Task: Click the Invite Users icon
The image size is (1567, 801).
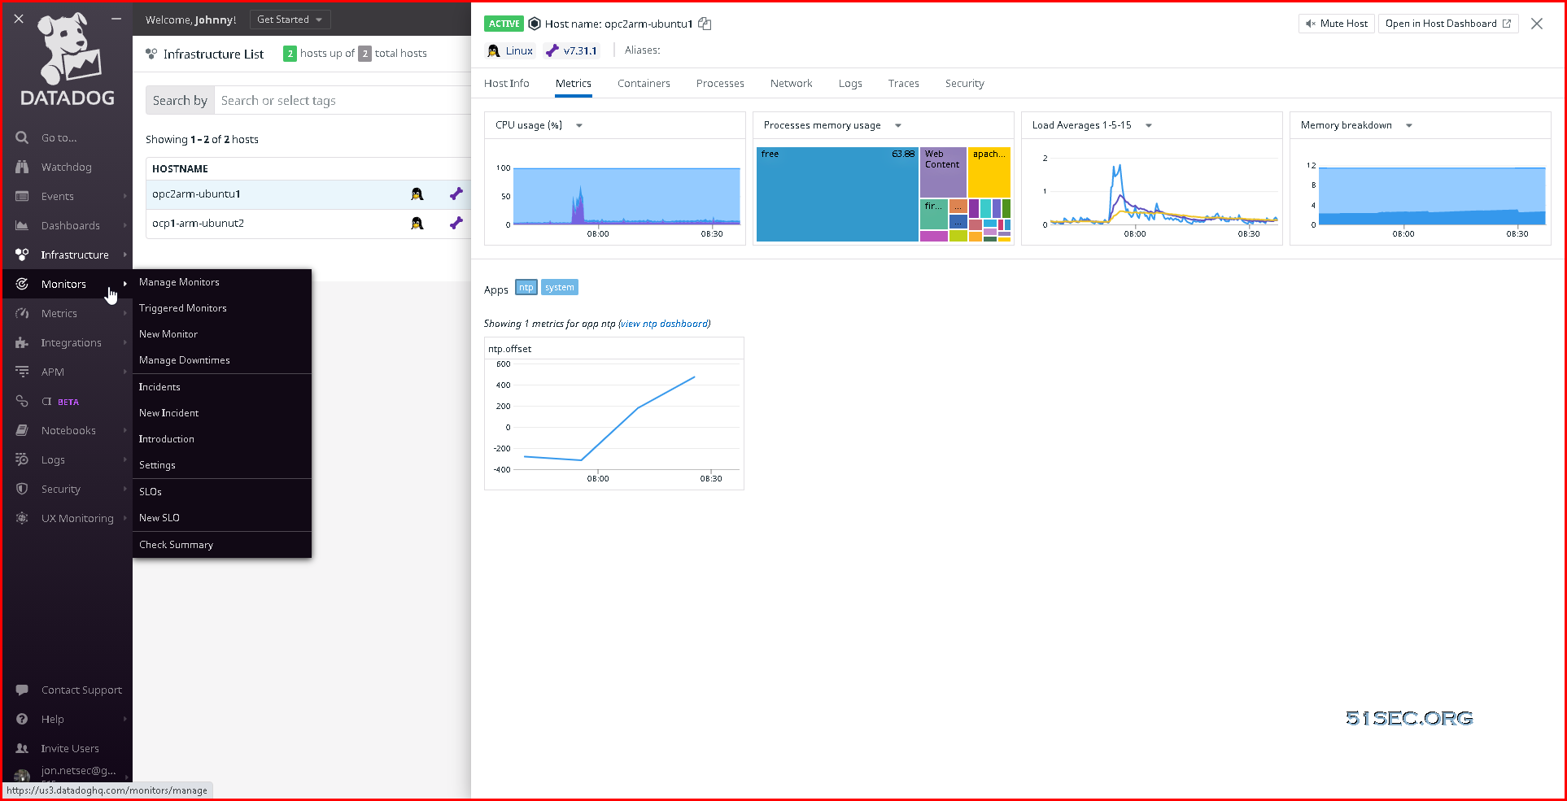Action: click(x=22, y=749)
